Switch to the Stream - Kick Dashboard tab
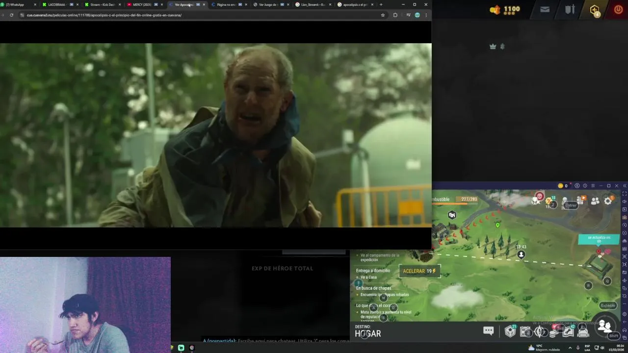The height and width of the screenshot is (353, 628). 102,4
